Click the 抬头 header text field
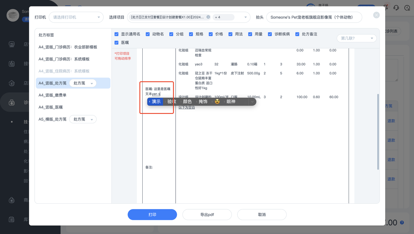 [314, 17]
